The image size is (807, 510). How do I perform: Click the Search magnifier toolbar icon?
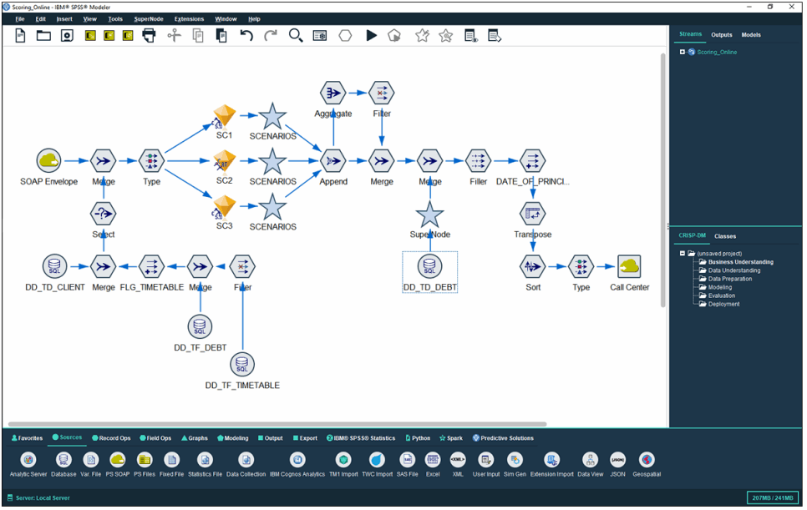pyautogui.click(x=296, y=35)
